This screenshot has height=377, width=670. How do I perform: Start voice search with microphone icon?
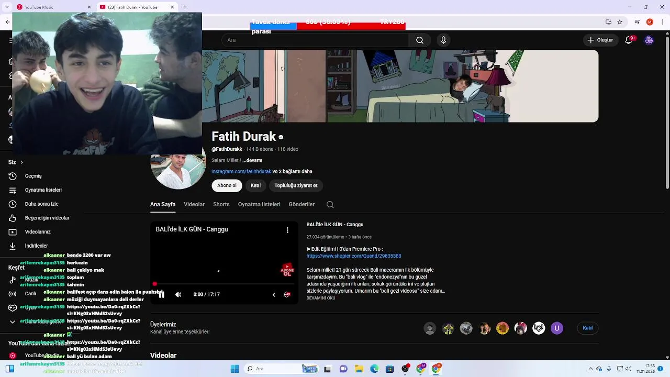tap(443, 40)
